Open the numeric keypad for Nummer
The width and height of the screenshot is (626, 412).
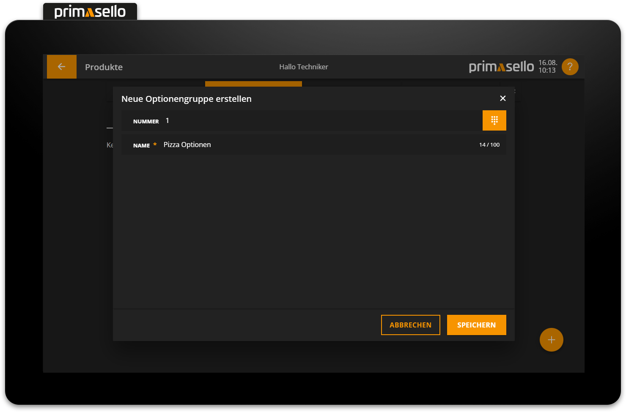click(494, 120)
